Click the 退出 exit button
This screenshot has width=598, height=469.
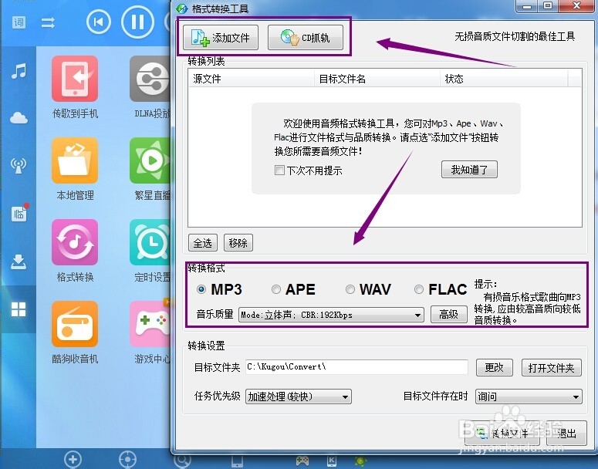[x=566, y=434]
